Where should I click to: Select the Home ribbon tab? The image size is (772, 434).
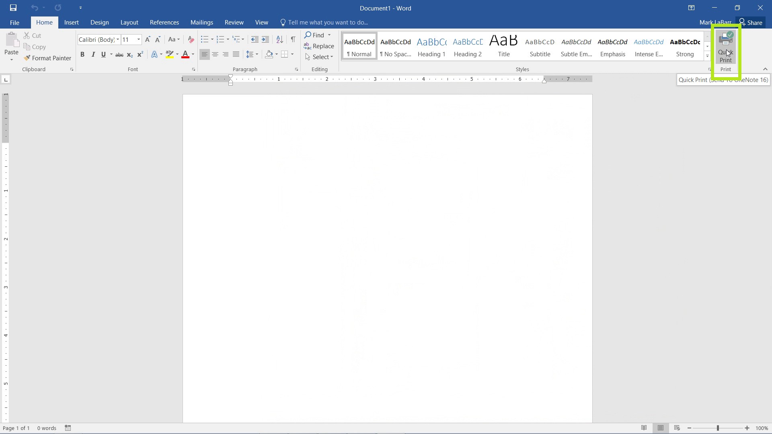(x=44, y=22)
